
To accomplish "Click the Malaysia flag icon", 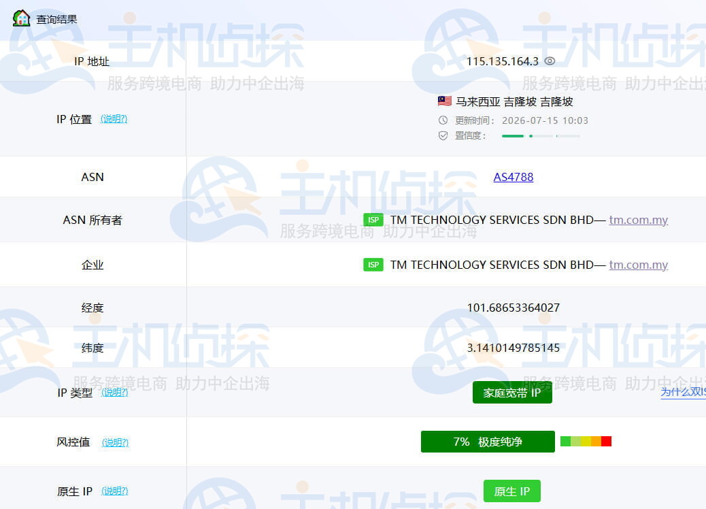I will pos(444,101).
